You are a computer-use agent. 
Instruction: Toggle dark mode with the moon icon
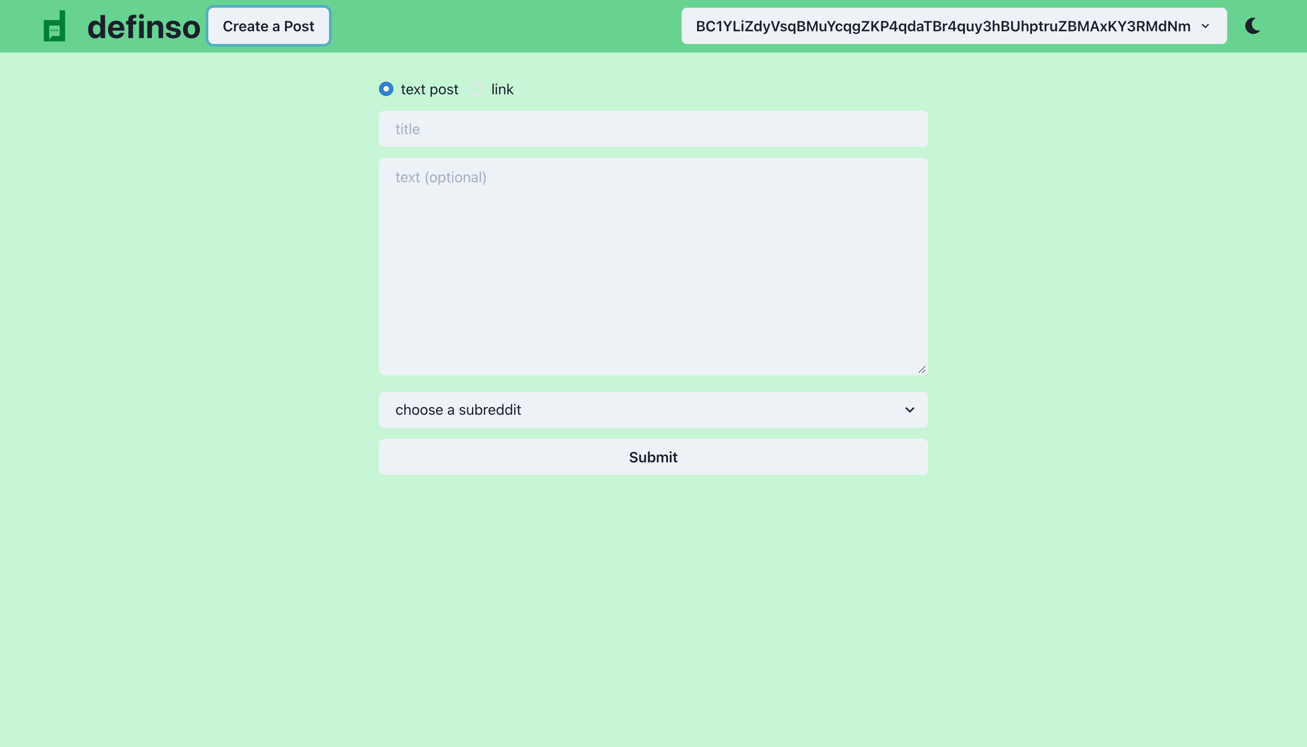pos(1252,26)
